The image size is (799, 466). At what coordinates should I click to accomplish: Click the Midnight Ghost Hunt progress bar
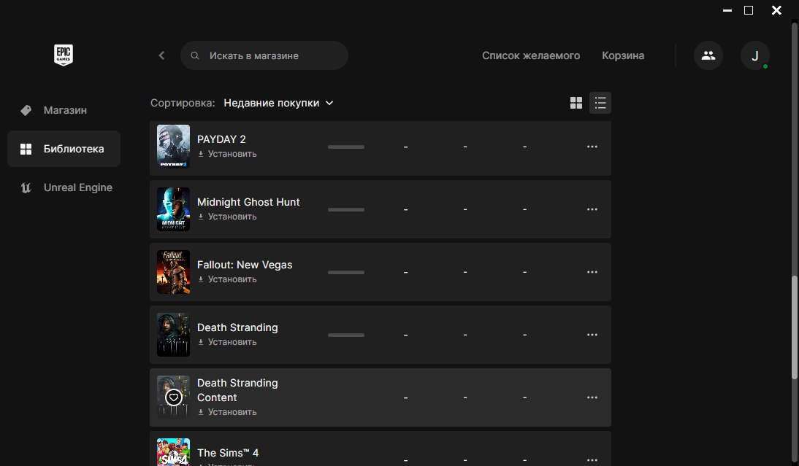coord(346,209)
